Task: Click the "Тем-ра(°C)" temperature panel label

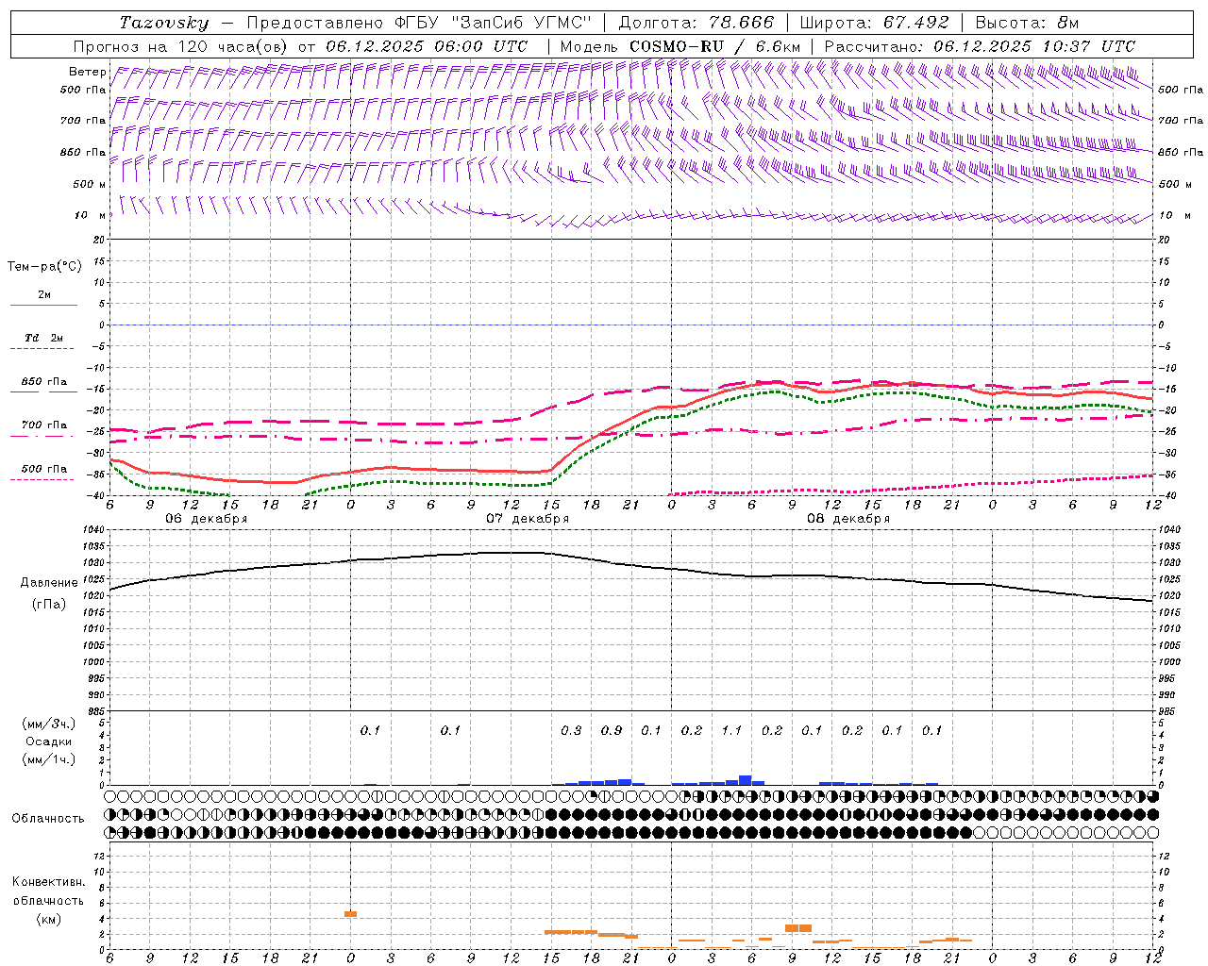Action: point(44,267)
